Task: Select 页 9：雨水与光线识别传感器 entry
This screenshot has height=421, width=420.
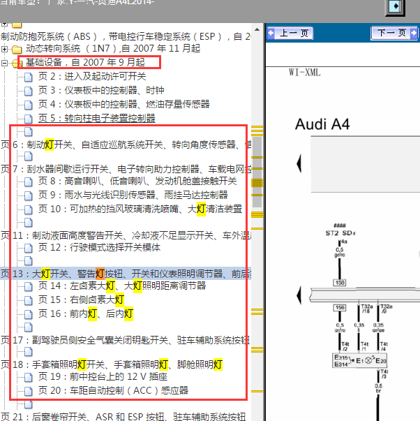Action: pyautogui.click(x=133, y=195)
